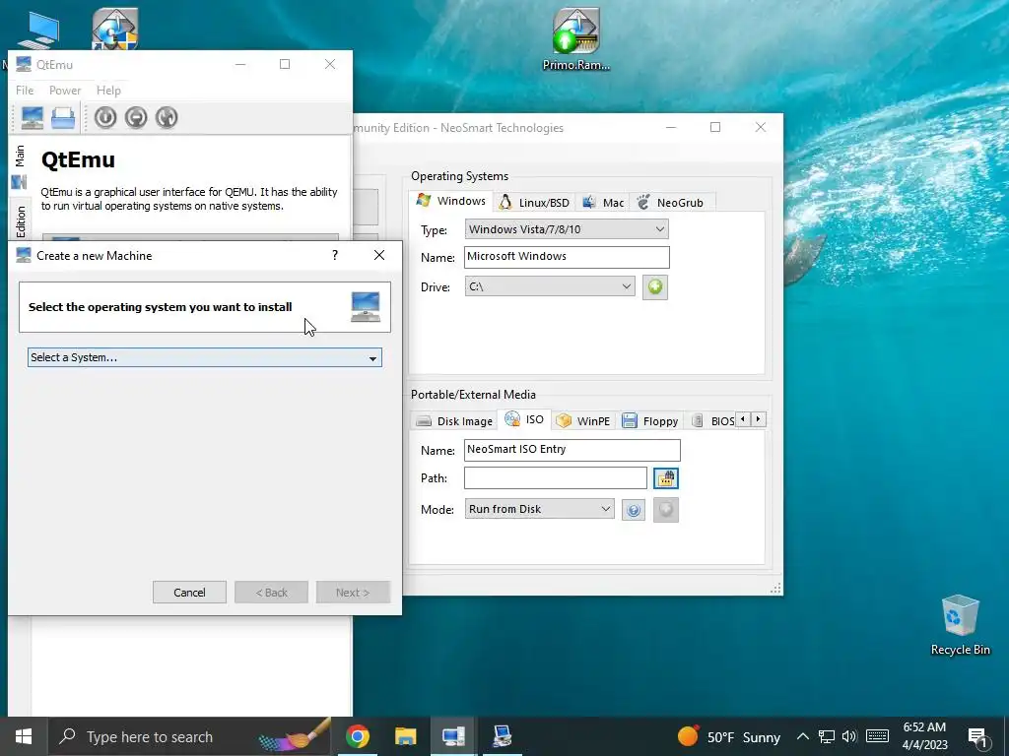Select the ISO tab in Portable/External Media
This screenshot has width=1009, height=756.
click(x=524, y=419)
